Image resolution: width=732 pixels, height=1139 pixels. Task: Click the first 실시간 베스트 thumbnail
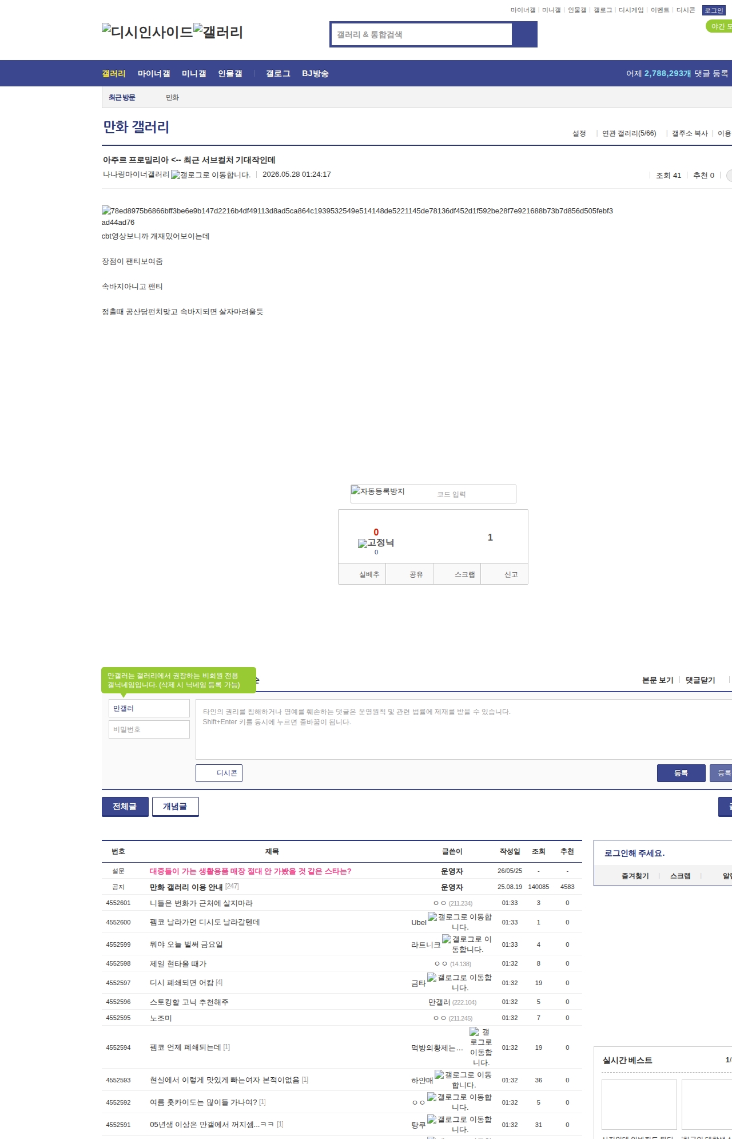click(639, 1105)
